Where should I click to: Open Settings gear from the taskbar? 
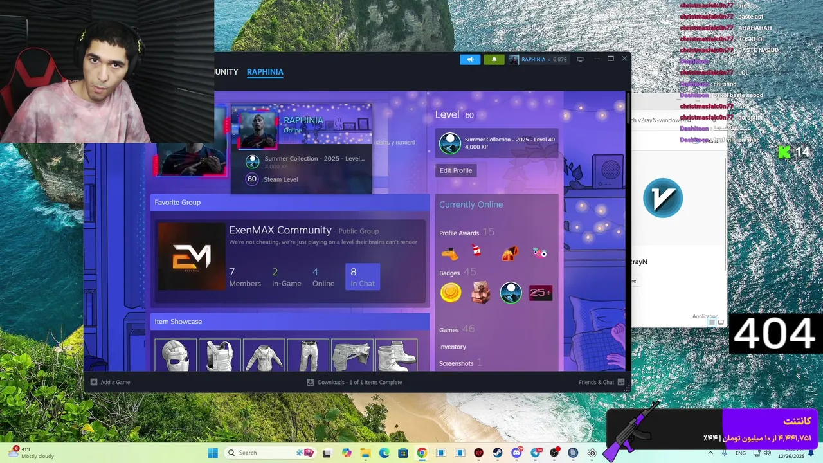coord(592,453)
